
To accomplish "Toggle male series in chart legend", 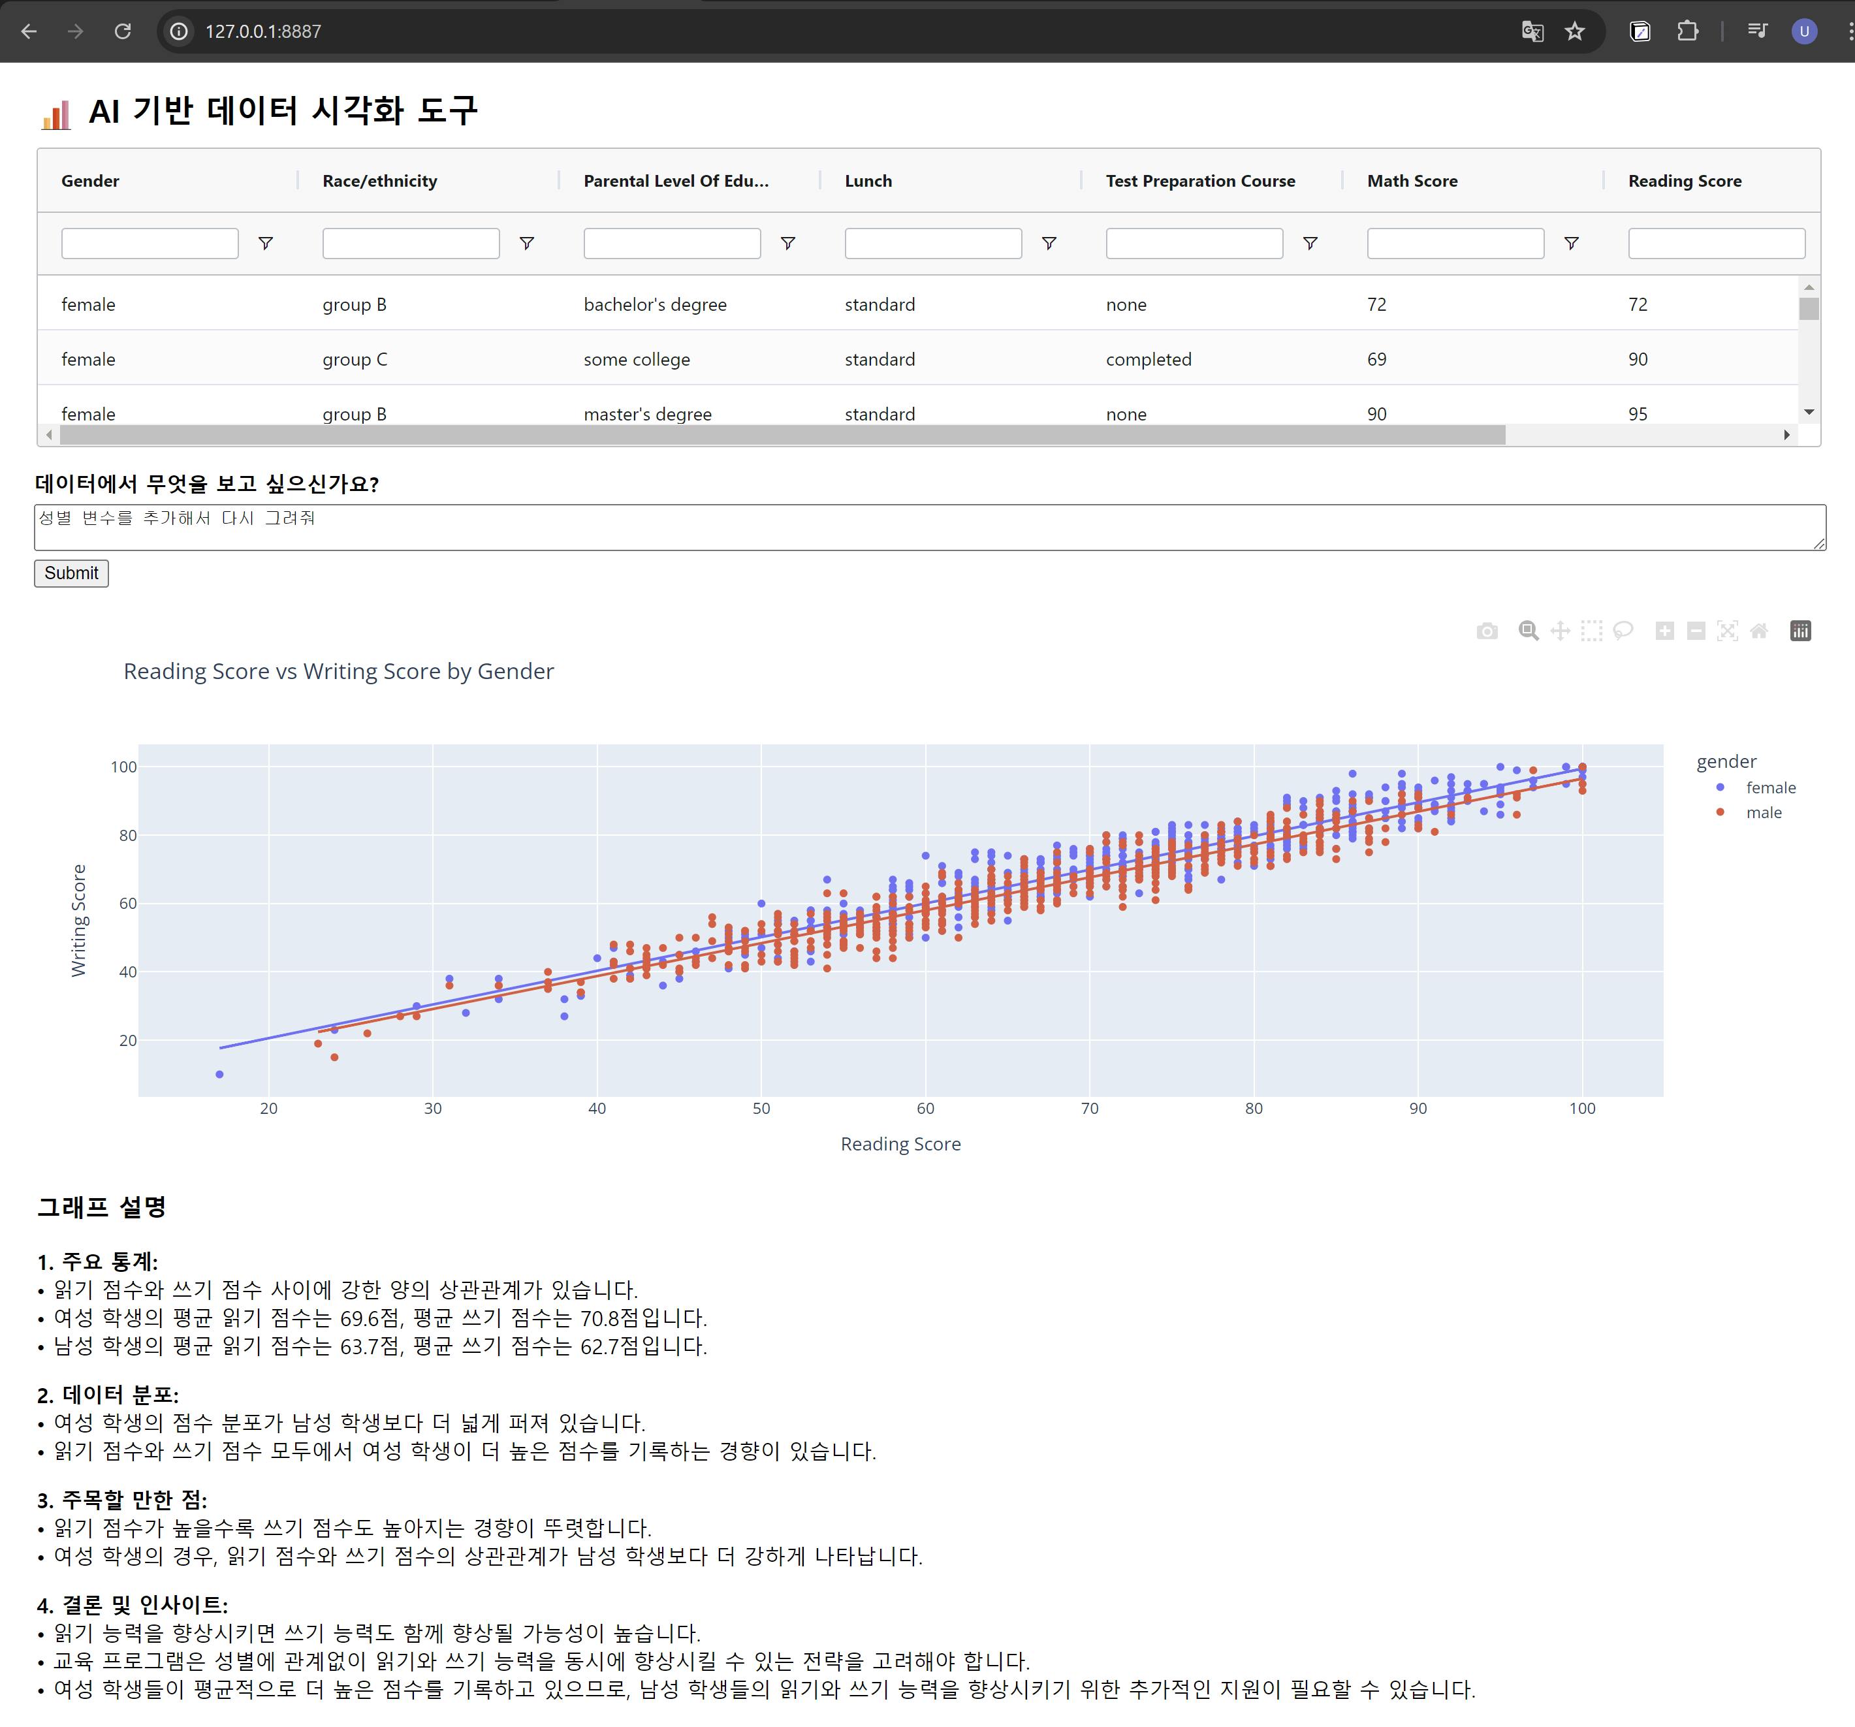I will pyautogui.click(x=1763, y=813).
